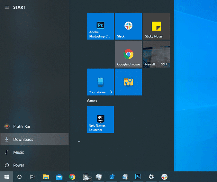The image size is (217, 182).
Task: Click the START title text
Action: 19,7
